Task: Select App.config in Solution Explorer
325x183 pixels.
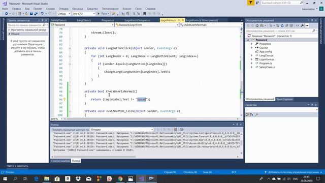Action: 265,52
